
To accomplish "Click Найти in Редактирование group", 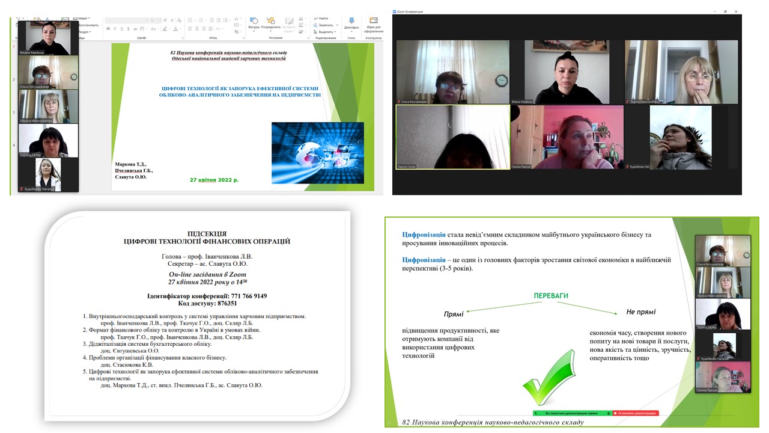I will click(322, 18).
